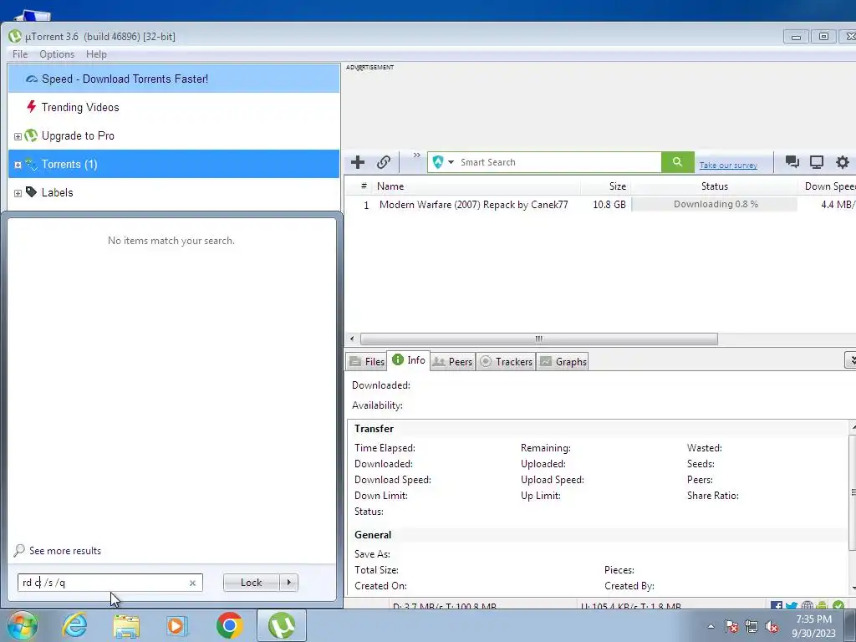Click the Labels tag icon
The height and width of the screenshot is (642, 856).
[31, 191]
